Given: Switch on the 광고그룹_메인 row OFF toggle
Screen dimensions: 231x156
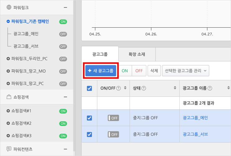Looking at the screenshot, I should click(x=113, y=118).
